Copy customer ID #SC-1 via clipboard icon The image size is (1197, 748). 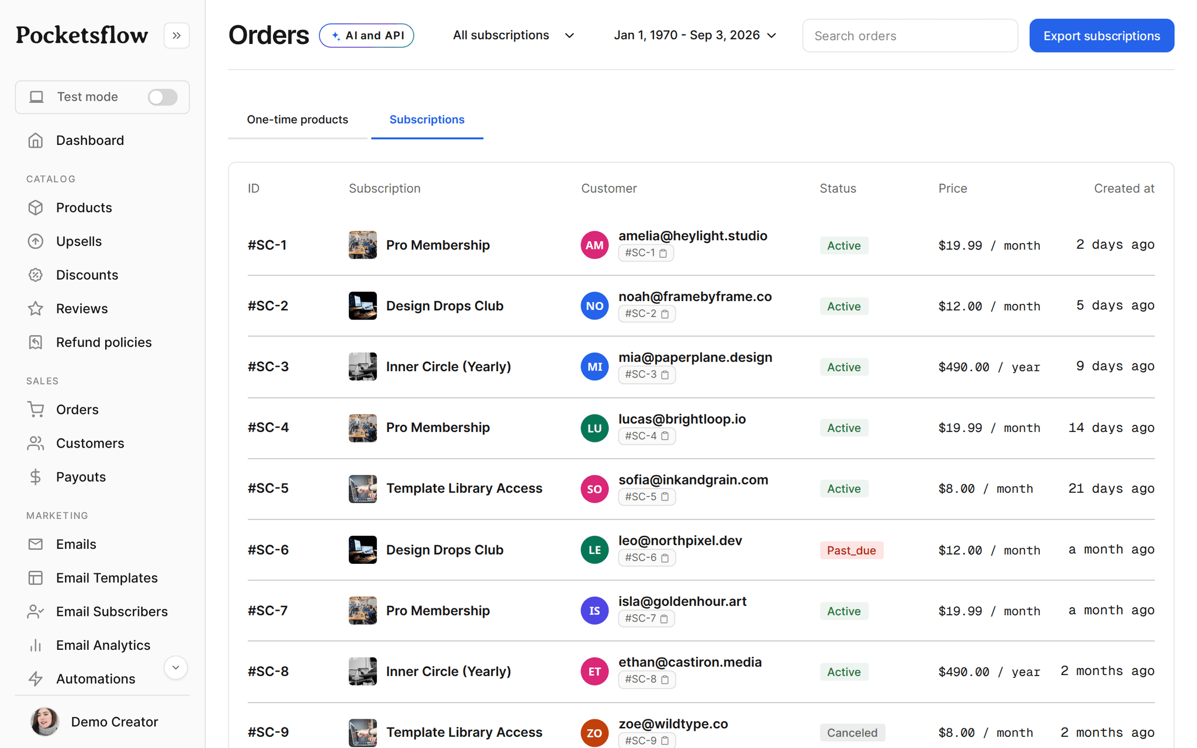click(663, 253)
